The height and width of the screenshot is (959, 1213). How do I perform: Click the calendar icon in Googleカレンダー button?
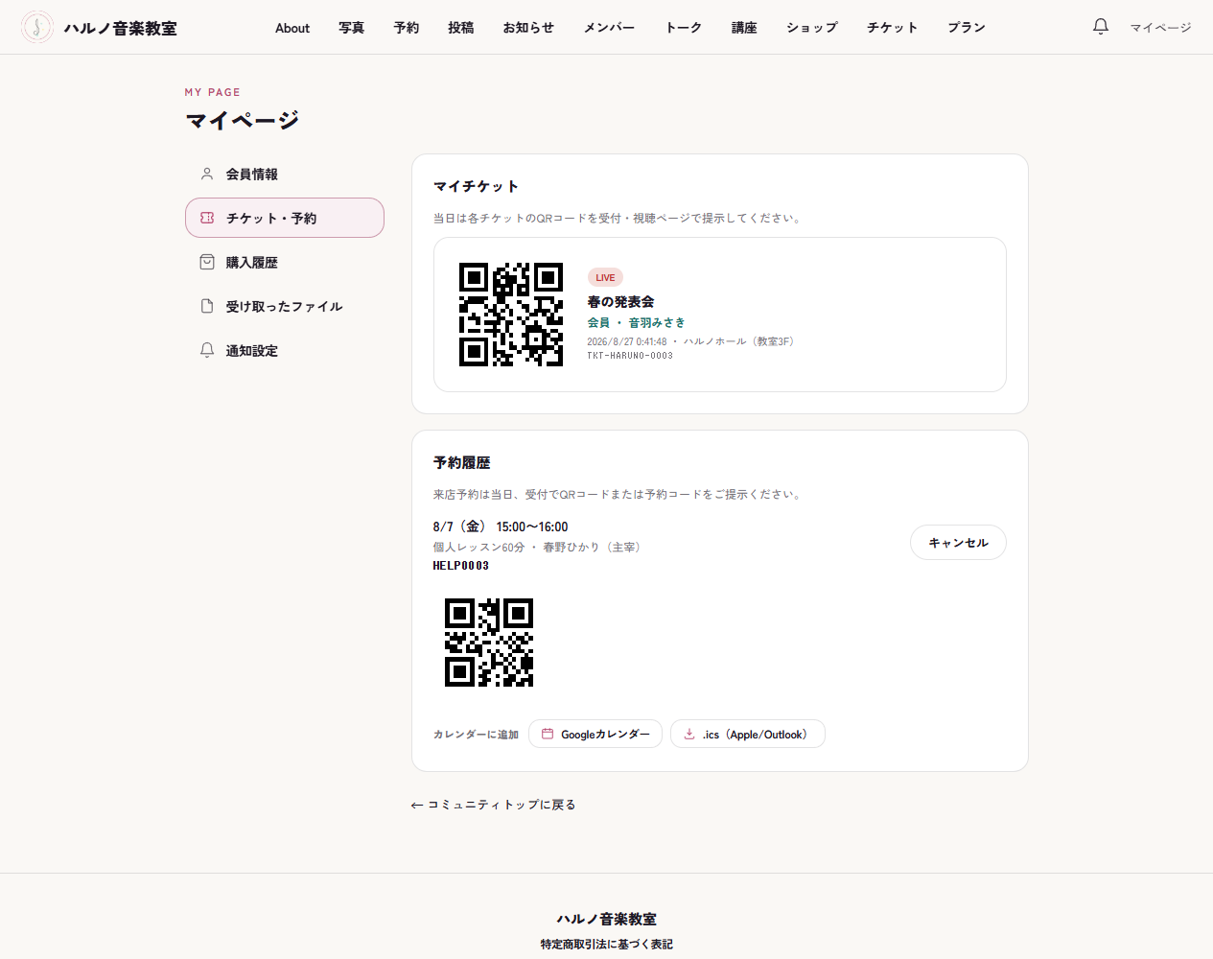click(548, 734)
